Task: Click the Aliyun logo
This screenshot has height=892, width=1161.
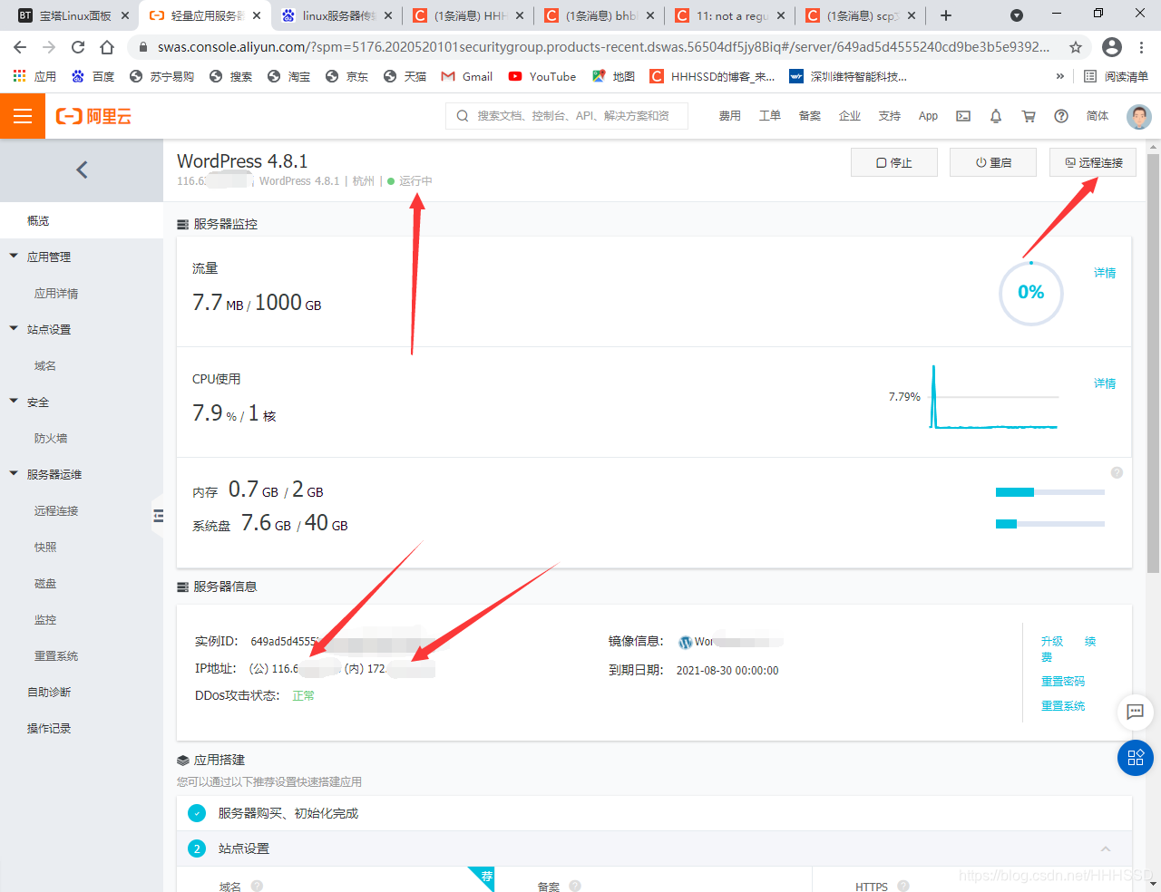Action: (93, 116)
